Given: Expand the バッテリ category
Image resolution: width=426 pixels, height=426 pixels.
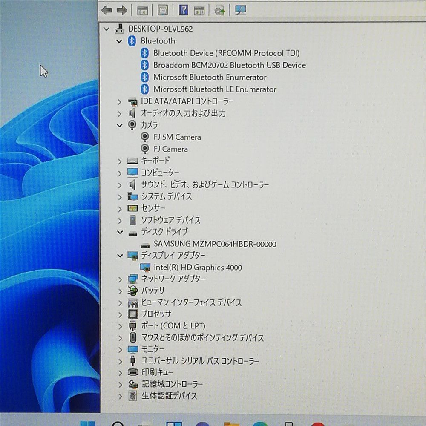Looking at the screenshot, I should (120, 291).
